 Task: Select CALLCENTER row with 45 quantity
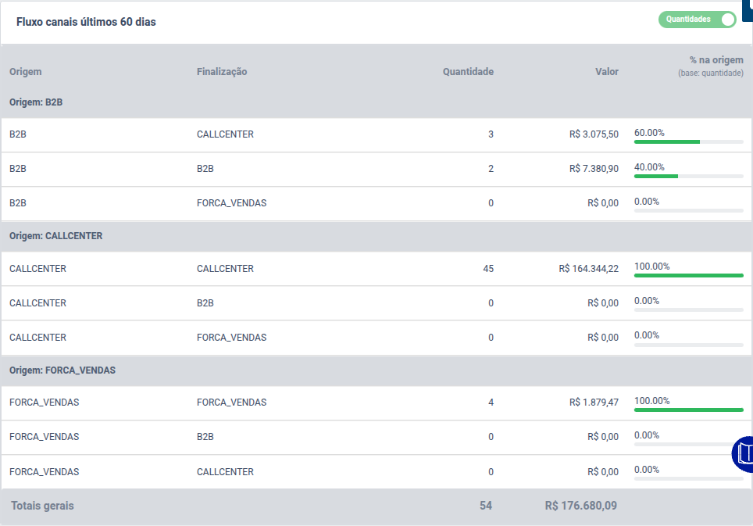pyautogui.click(x=376, y=269)
